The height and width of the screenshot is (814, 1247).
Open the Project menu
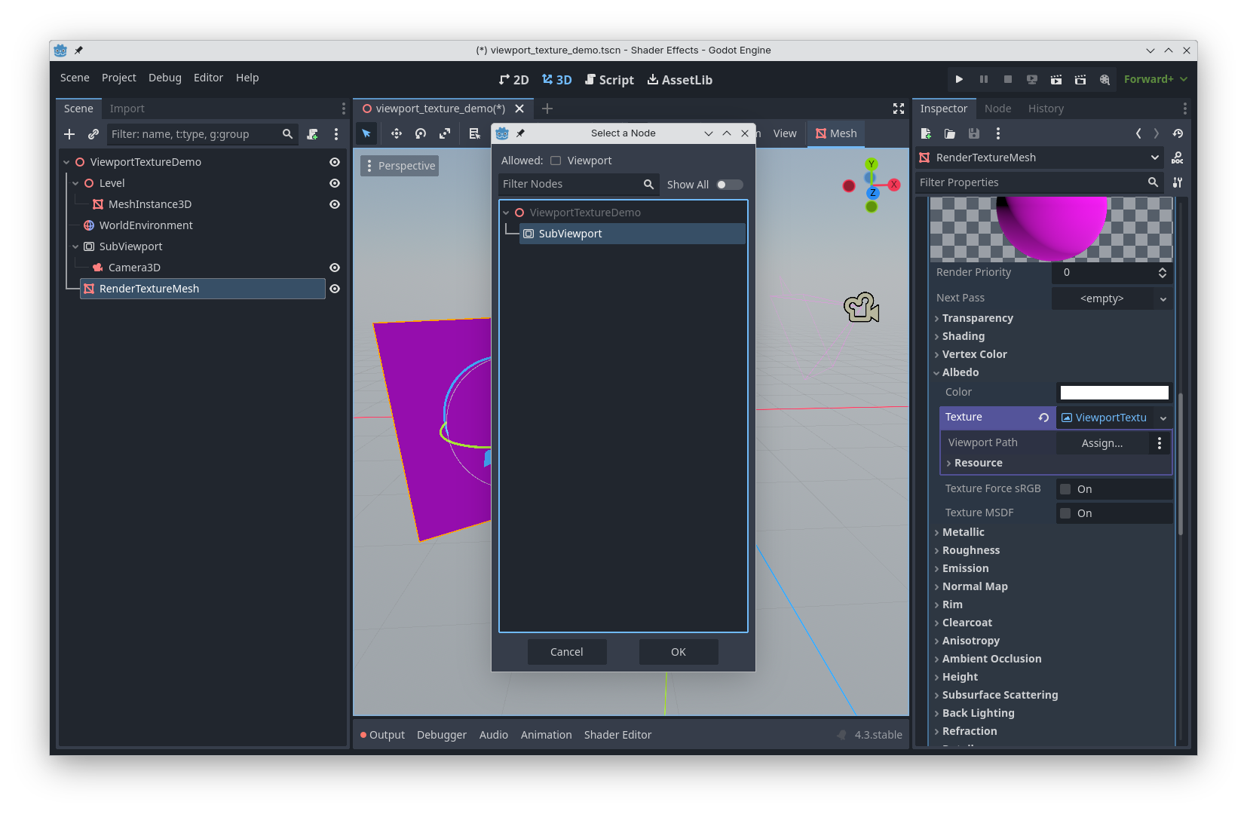coord(119,78)
